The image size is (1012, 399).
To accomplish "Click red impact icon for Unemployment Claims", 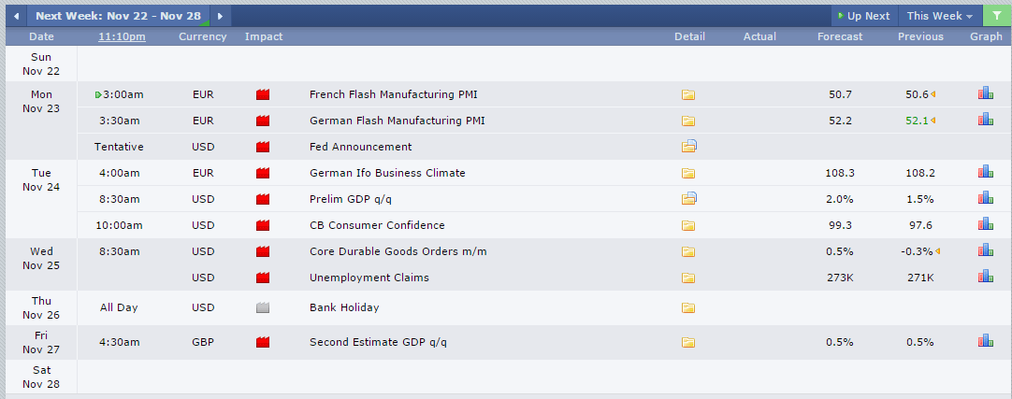I will point(263,278).
